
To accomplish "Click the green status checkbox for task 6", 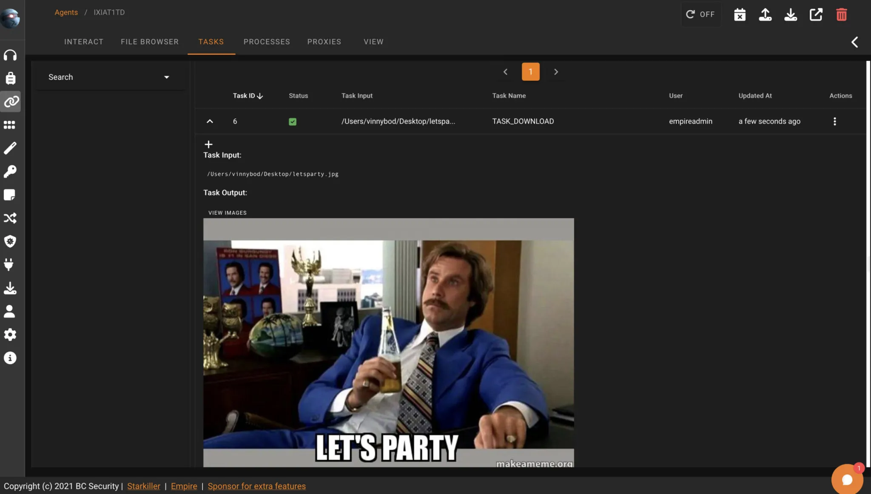I will (293, 122).
